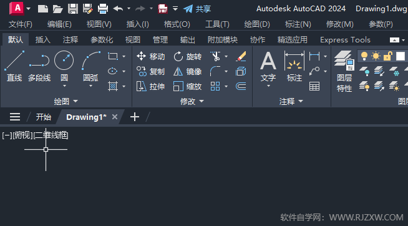Image resolution: width=408 pixels, height=226 pixels.
Task: Customize Quick Access Toolbar dropdown
Action: point(175,9)
